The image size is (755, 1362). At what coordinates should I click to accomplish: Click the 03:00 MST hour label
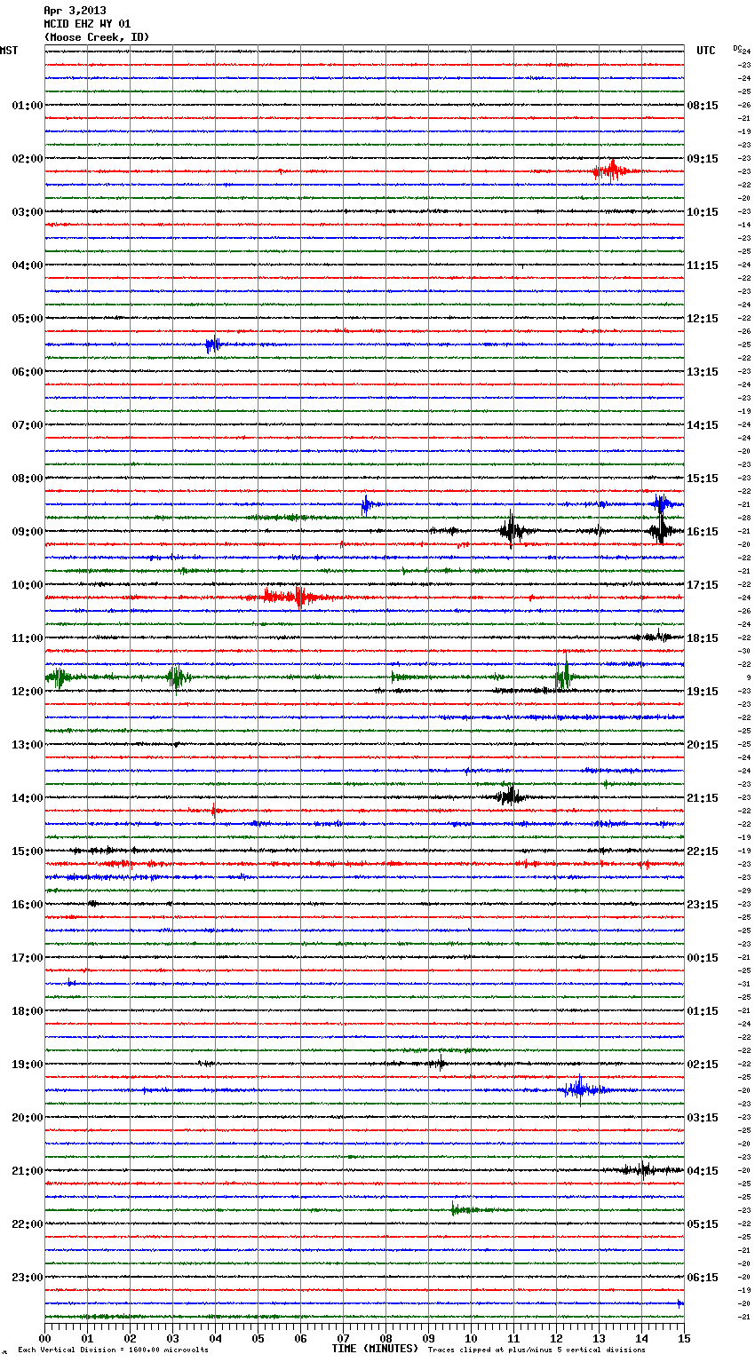tap(27, 211)
